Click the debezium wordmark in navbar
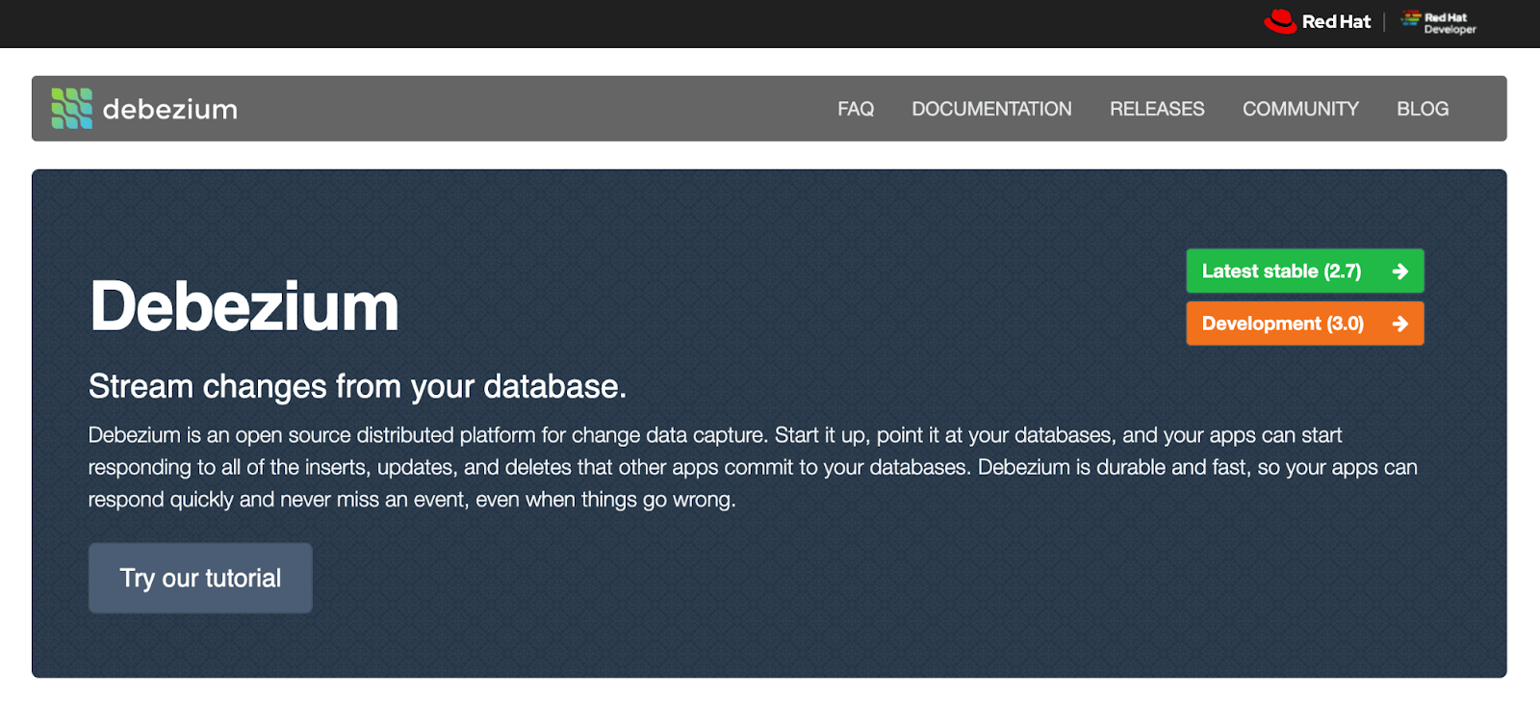This screenshot has width=1540, height=725. (169, 110)
